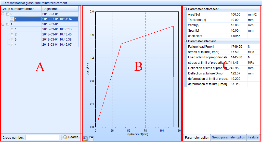Screen dimensions: 262x142
Task: Click the list icon below the chart
Action: click(x=91, y=139)
